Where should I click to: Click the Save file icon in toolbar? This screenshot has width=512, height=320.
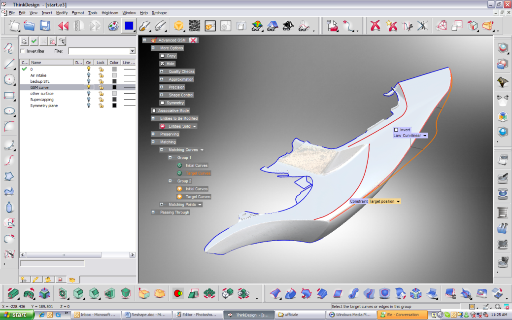tap(45, 26)
